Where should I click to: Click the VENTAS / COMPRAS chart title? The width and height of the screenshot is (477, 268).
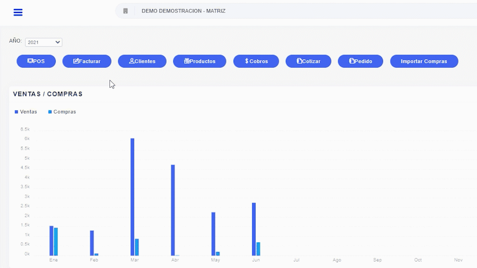48,94
